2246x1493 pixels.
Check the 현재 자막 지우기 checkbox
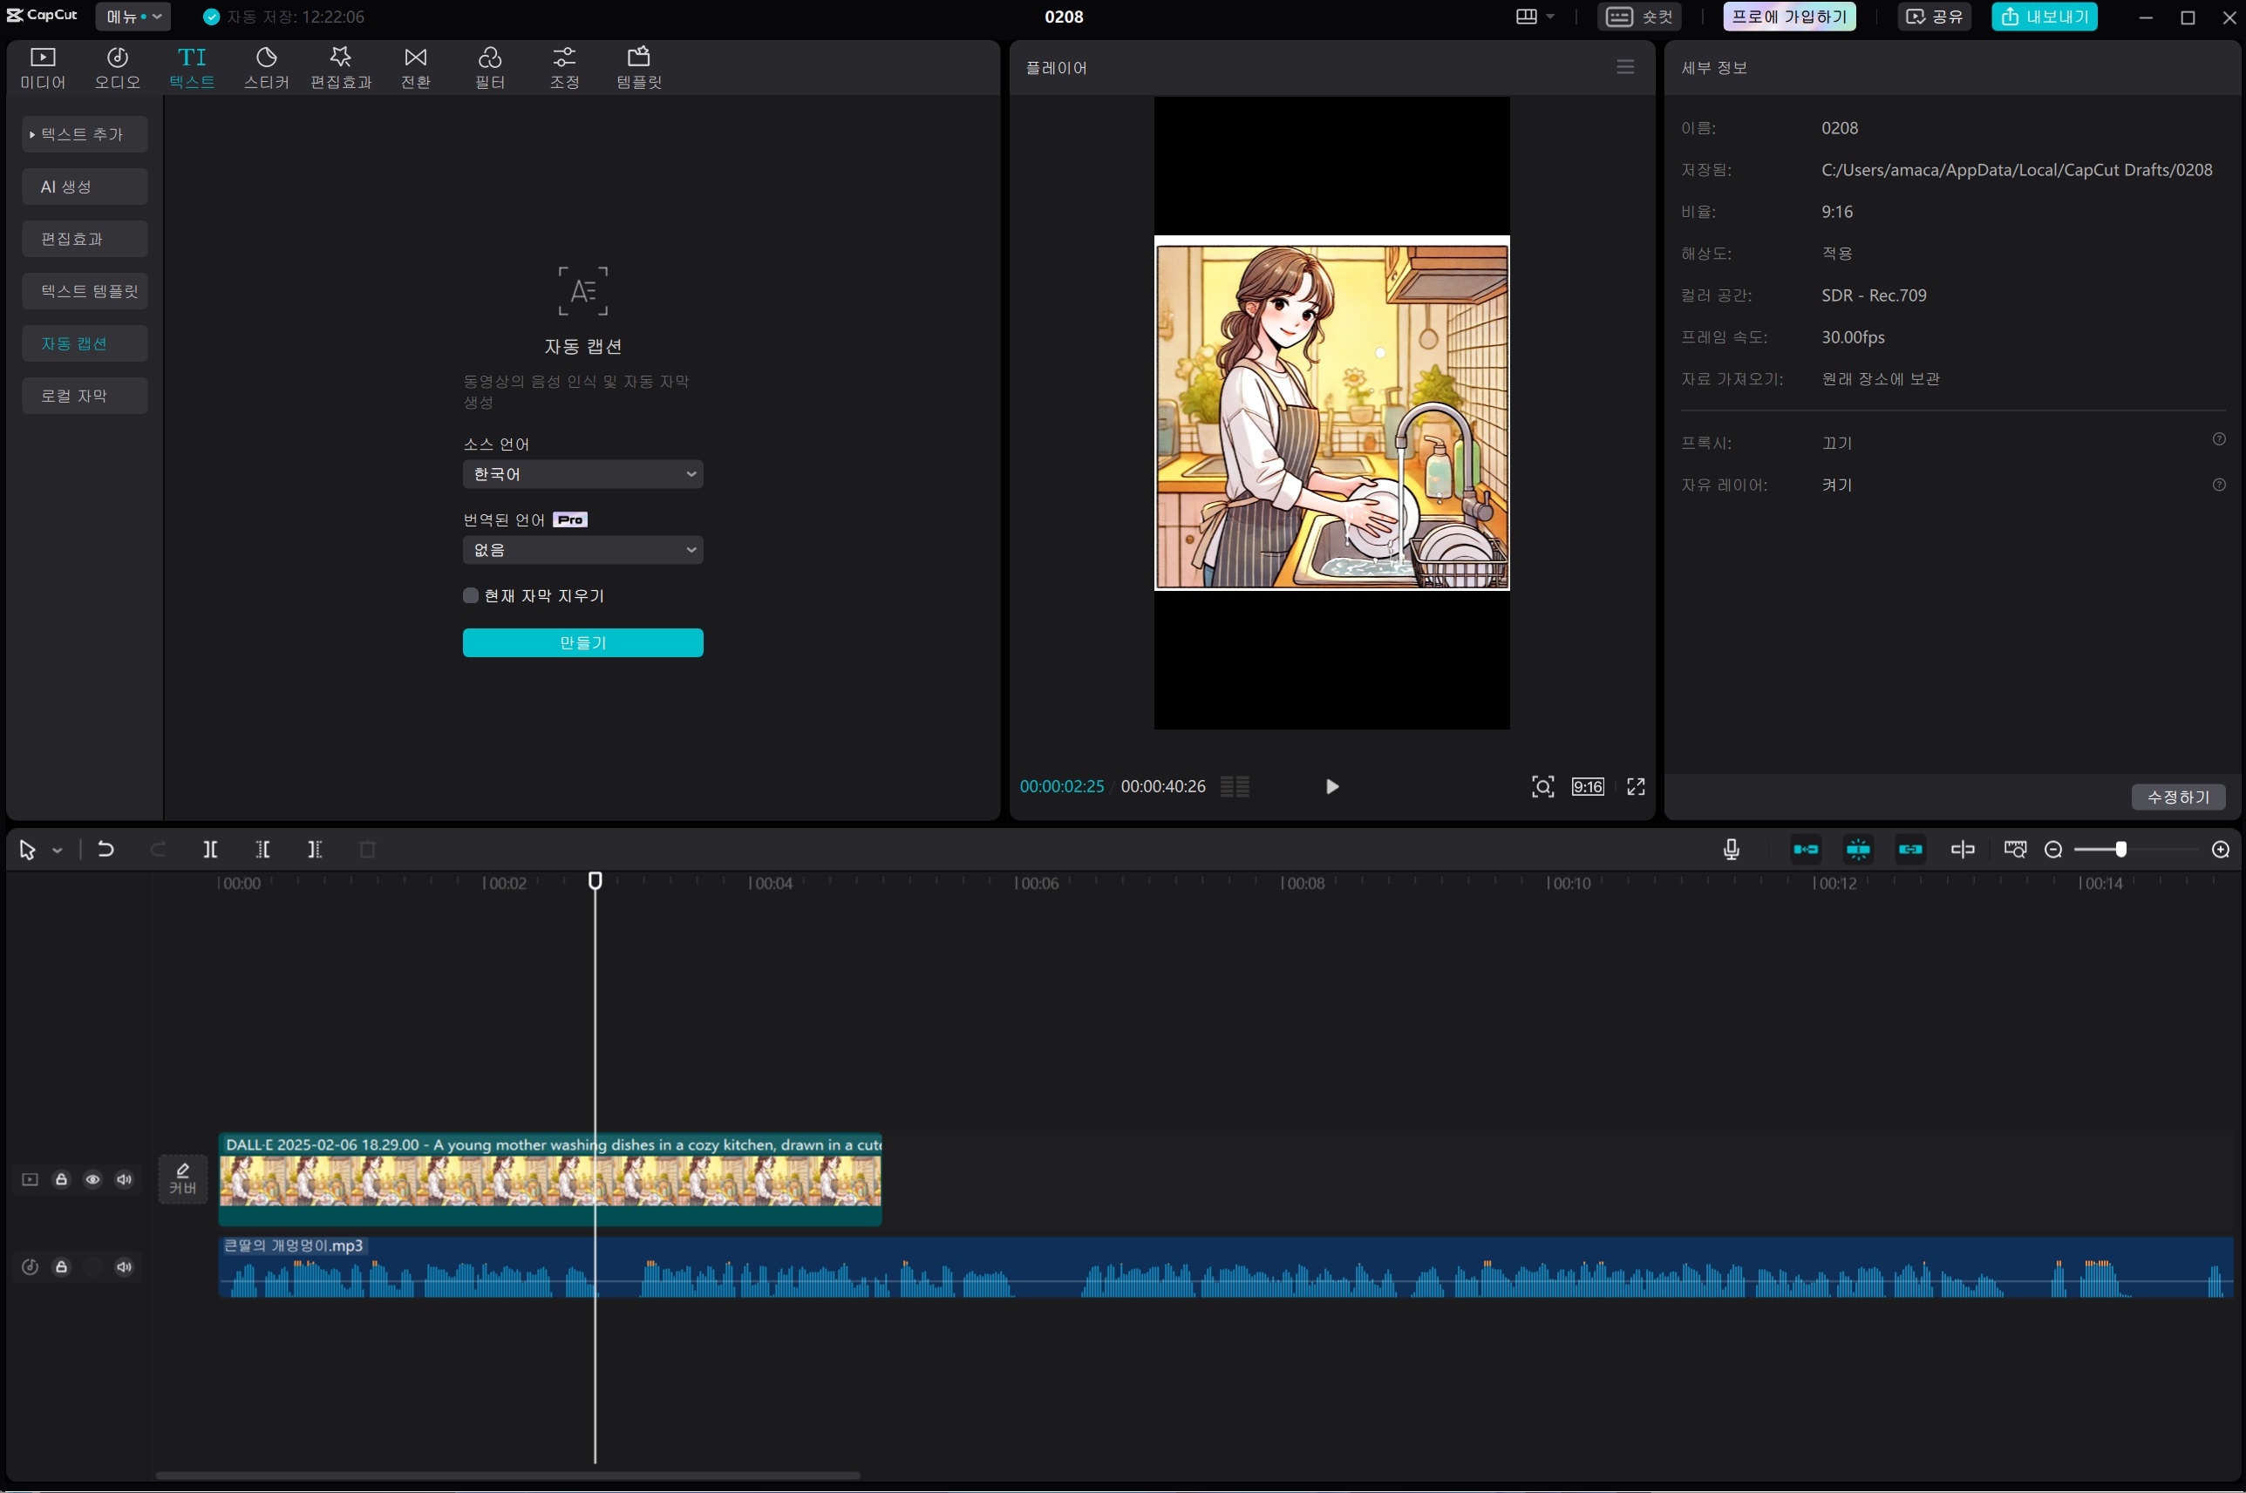[x=471, y=596]
